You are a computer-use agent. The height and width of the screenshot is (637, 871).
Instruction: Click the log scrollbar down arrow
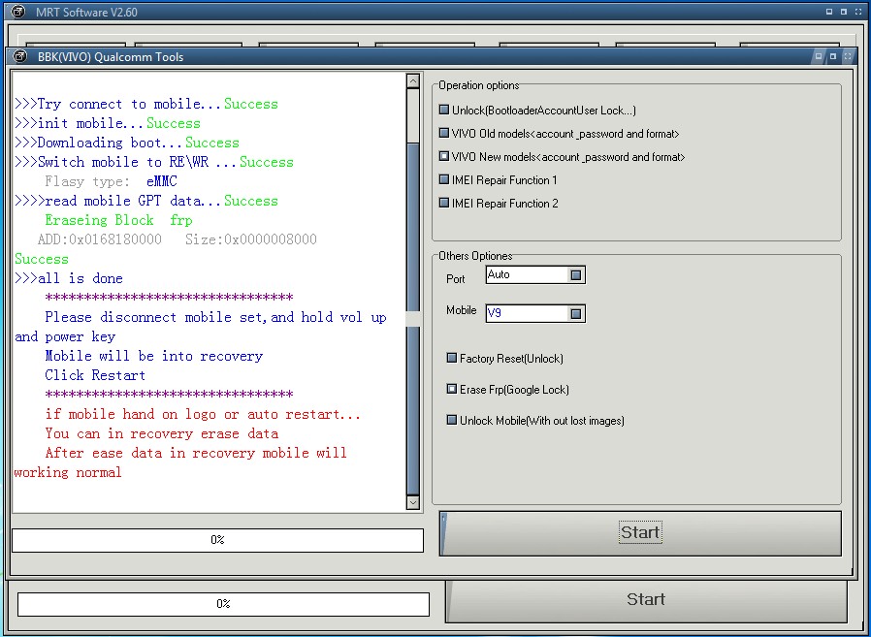click(x=413, y=502)
